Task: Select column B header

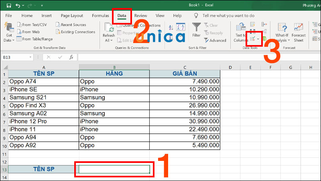Action: click(114, 67)
